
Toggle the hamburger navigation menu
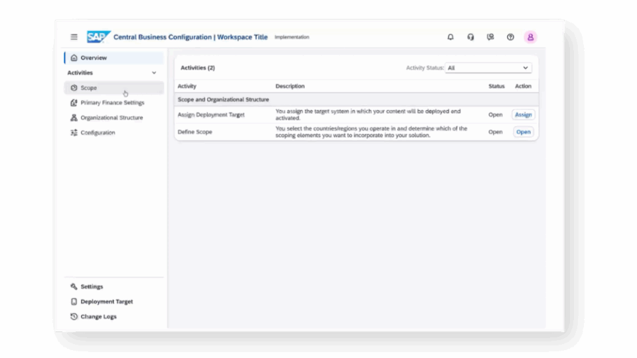tap(74, 37)
